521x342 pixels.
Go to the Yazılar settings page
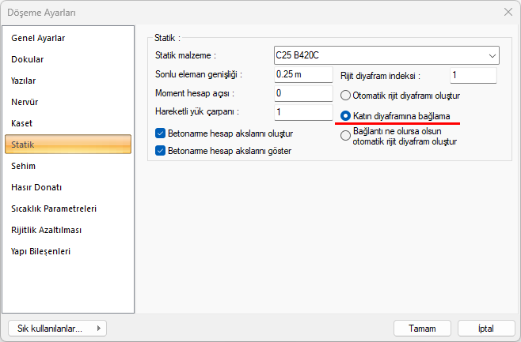click(x=24, y=81)
